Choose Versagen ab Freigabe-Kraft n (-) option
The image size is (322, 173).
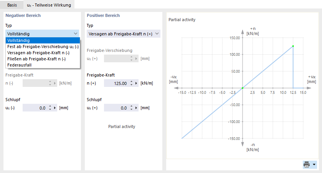(38, 53)
